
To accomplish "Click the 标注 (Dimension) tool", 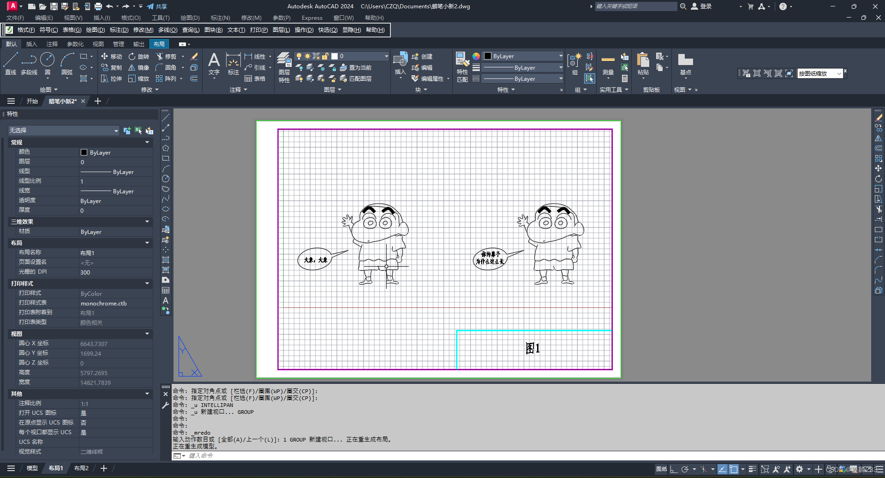I will [233, 64].
